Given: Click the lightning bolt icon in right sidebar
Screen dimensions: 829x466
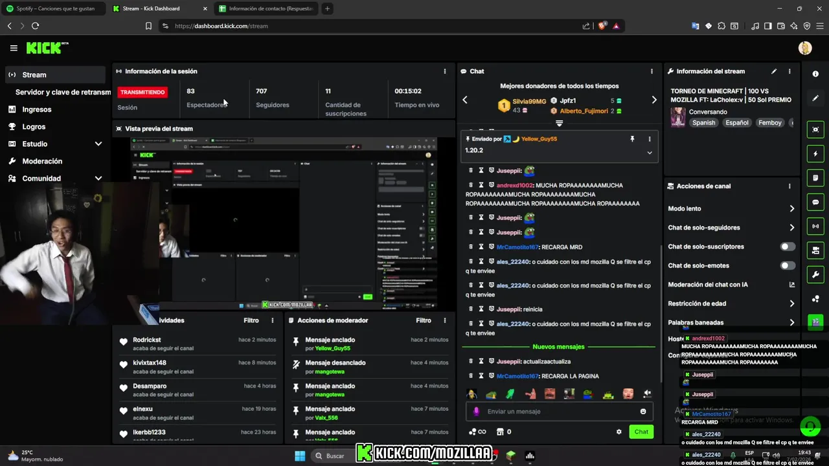Looking at the screenshot, I should pos(815,154).
